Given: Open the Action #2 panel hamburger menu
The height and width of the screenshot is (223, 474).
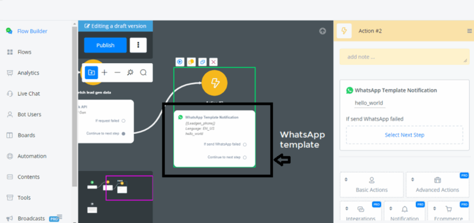Looking at the screenshot, I should click(469, 31).
